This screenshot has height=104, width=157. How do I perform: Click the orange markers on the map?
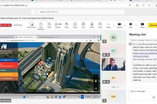click(51, 74)
